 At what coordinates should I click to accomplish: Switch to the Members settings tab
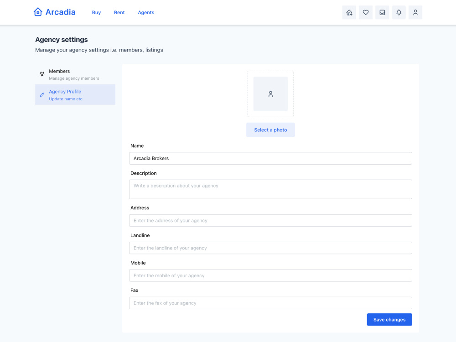(x=75, y=74)
